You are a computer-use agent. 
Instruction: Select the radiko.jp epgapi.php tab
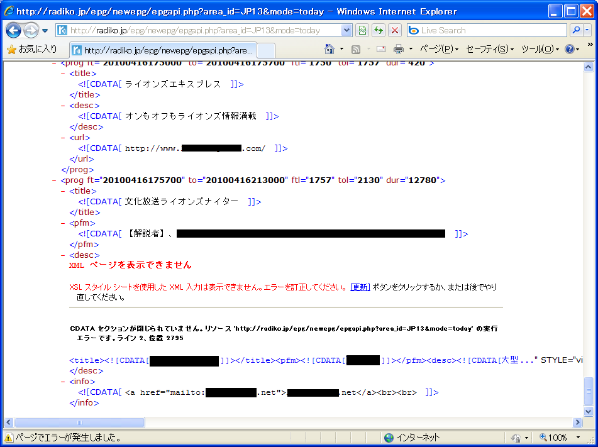pyautogui.click(x=163, y=50)
